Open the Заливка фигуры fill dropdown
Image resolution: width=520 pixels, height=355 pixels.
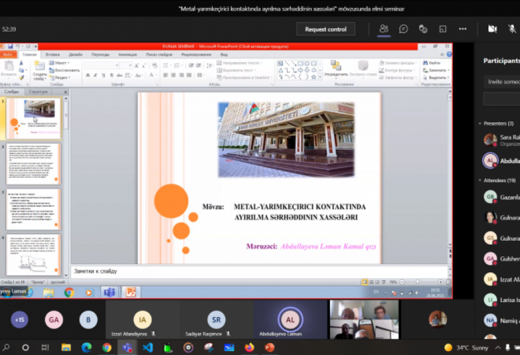pos(398,63)
